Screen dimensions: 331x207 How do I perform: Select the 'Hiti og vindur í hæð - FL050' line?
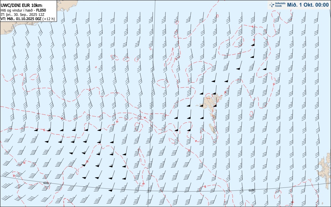(x=23, y=10)
